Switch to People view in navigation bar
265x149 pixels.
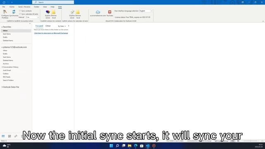16,136
